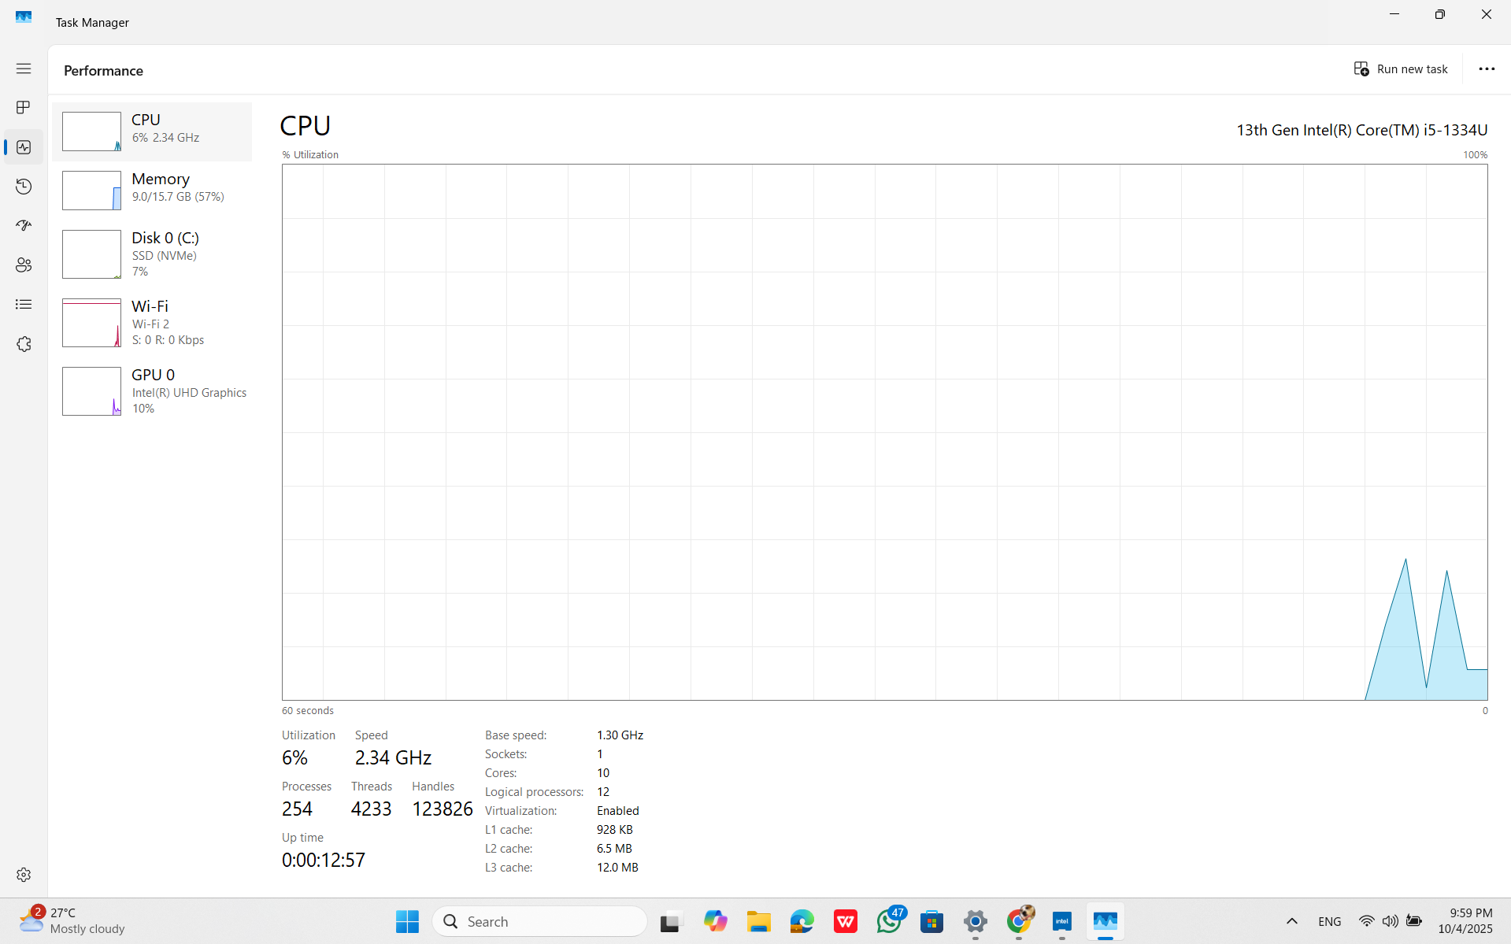The image size is (1511, 944).
Task: Open Microsoft Edge from the taskbar
Action: click(x=802, y=921)
